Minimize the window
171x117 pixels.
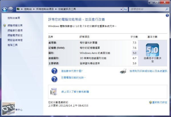(x=151, y=2)
